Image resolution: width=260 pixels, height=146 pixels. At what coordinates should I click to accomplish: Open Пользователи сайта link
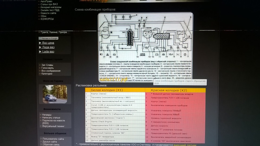pyautogui.click(x=53, y=139)
